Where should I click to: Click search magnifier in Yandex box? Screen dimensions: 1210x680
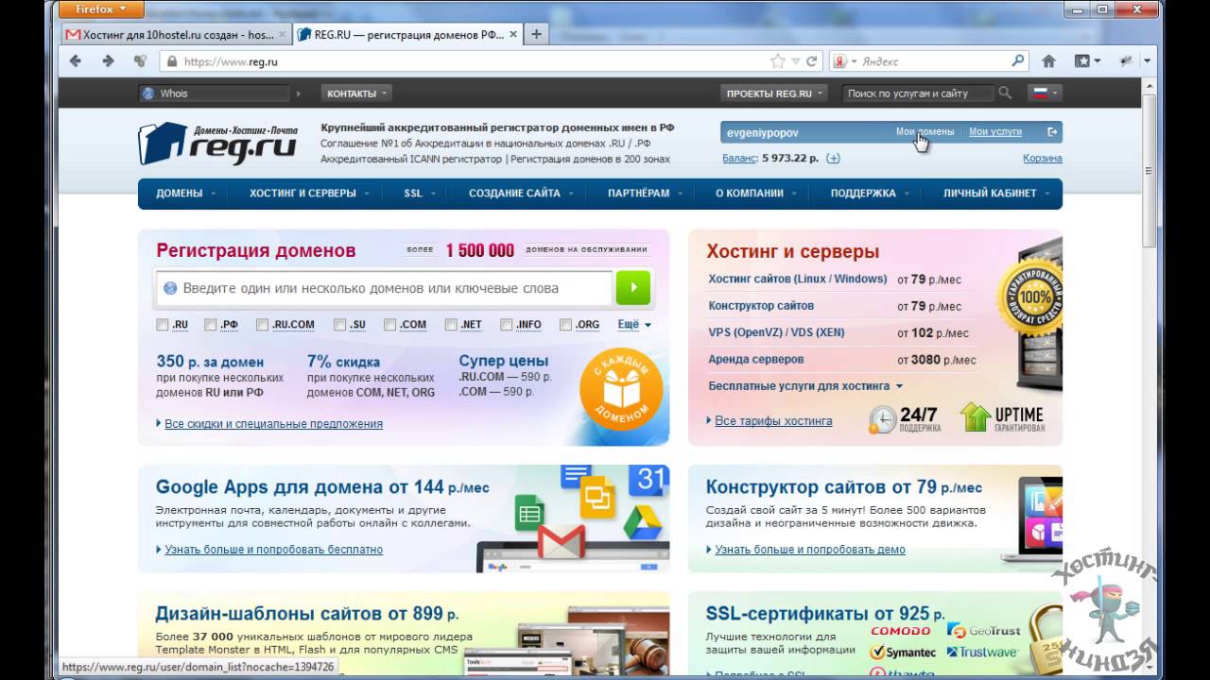point(1017,61)
